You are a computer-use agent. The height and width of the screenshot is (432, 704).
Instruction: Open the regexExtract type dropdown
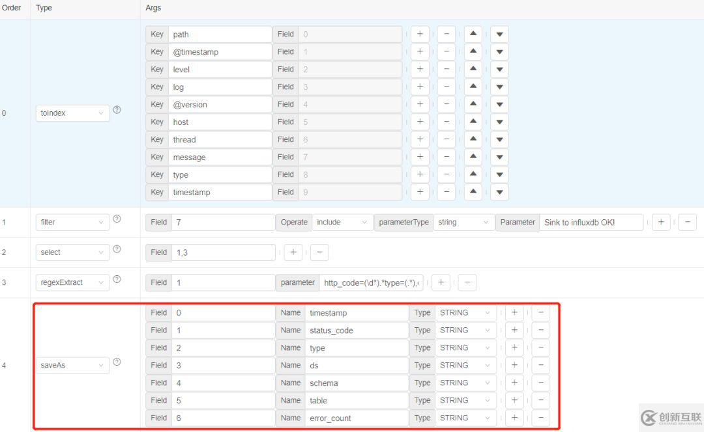(x=72, y=283)
